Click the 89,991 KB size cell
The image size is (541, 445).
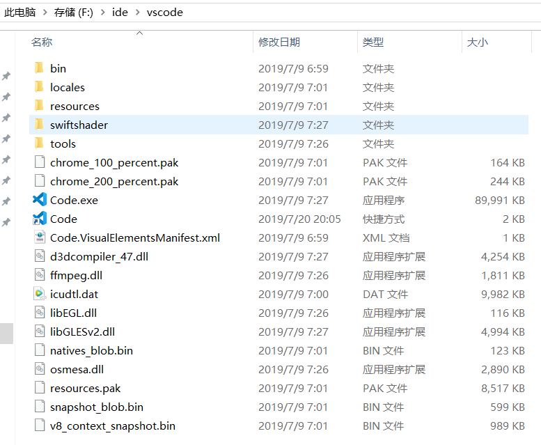500,200
